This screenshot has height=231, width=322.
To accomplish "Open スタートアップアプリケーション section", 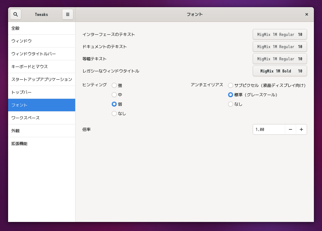I will point(42,79).
